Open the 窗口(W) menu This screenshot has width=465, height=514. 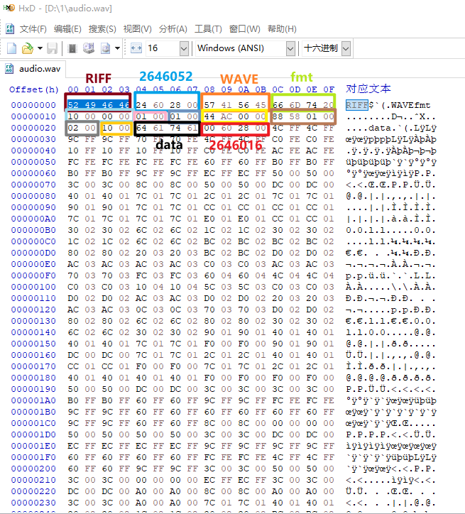(x=244, y=29)
